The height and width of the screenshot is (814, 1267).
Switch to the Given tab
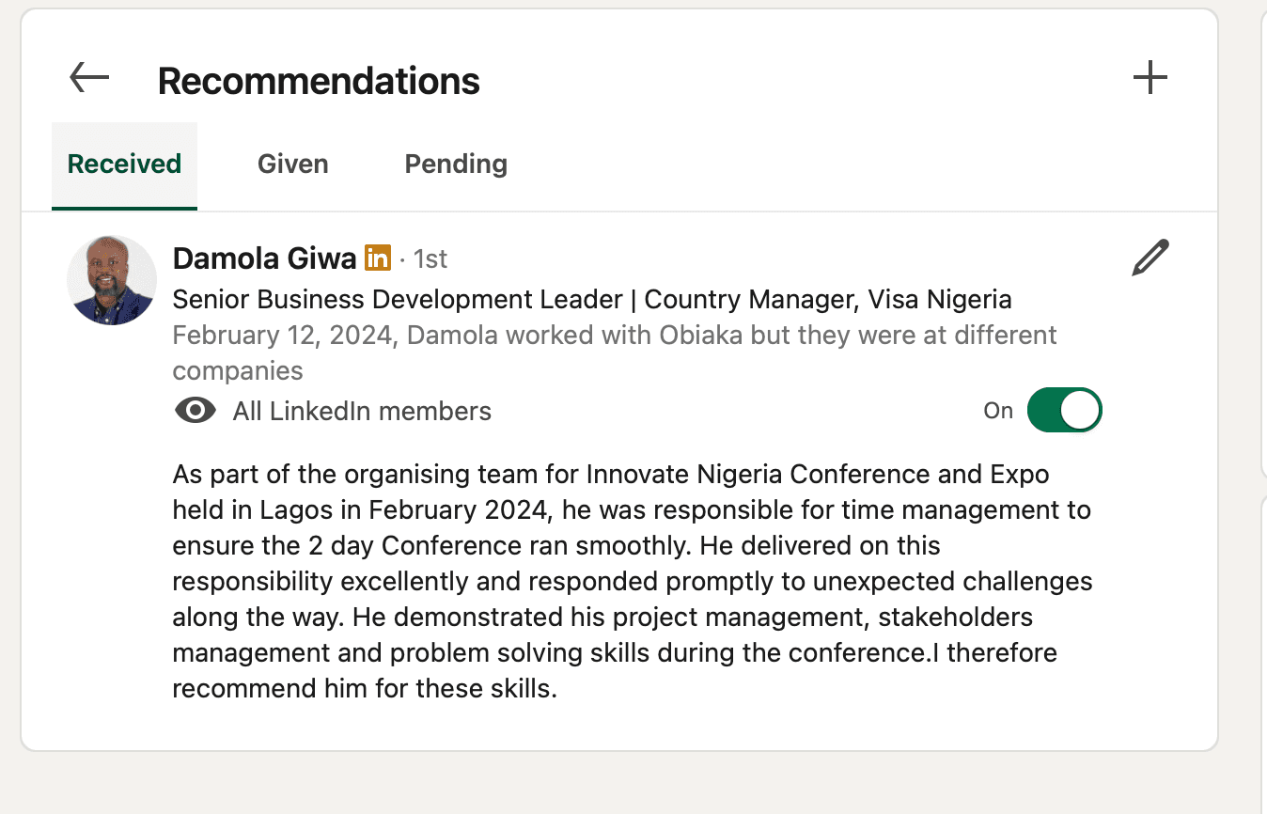[x=292, y=164]
